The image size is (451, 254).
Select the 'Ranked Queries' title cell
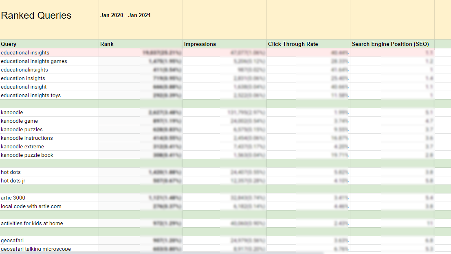(x=49, y=20)
